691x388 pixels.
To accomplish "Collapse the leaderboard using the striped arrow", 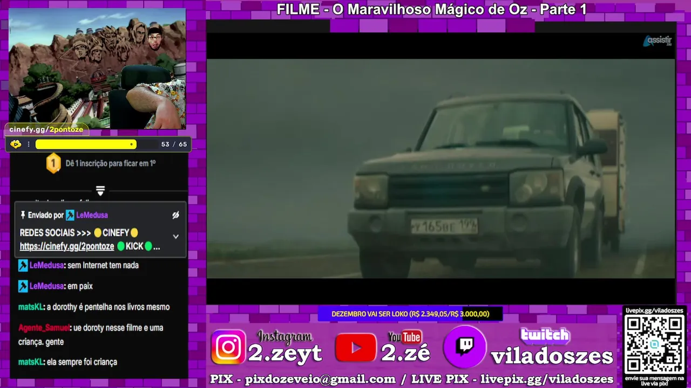I will [100, 191].
